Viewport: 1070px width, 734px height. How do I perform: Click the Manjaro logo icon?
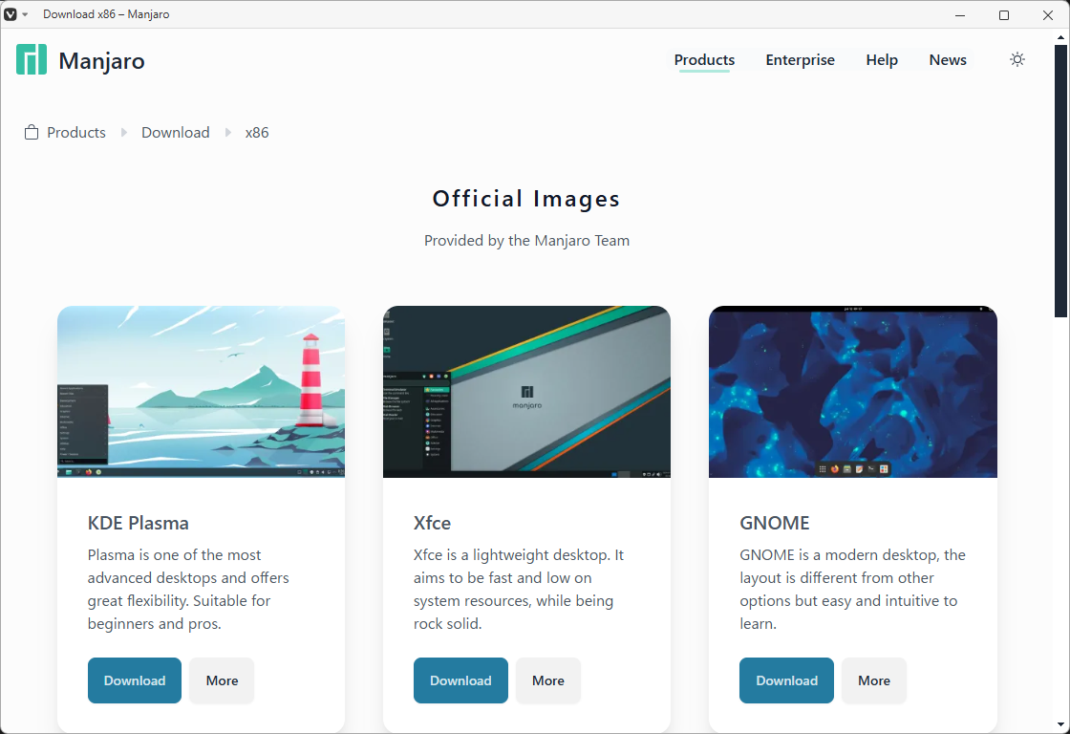click(x=32, y=59)
